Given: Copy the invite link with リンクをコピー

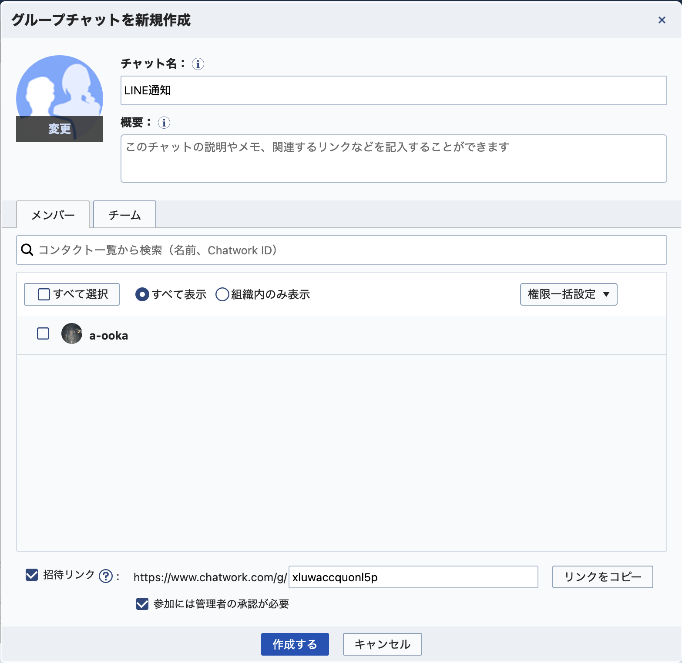Looking at the screenshot, I should click(603, 577).
